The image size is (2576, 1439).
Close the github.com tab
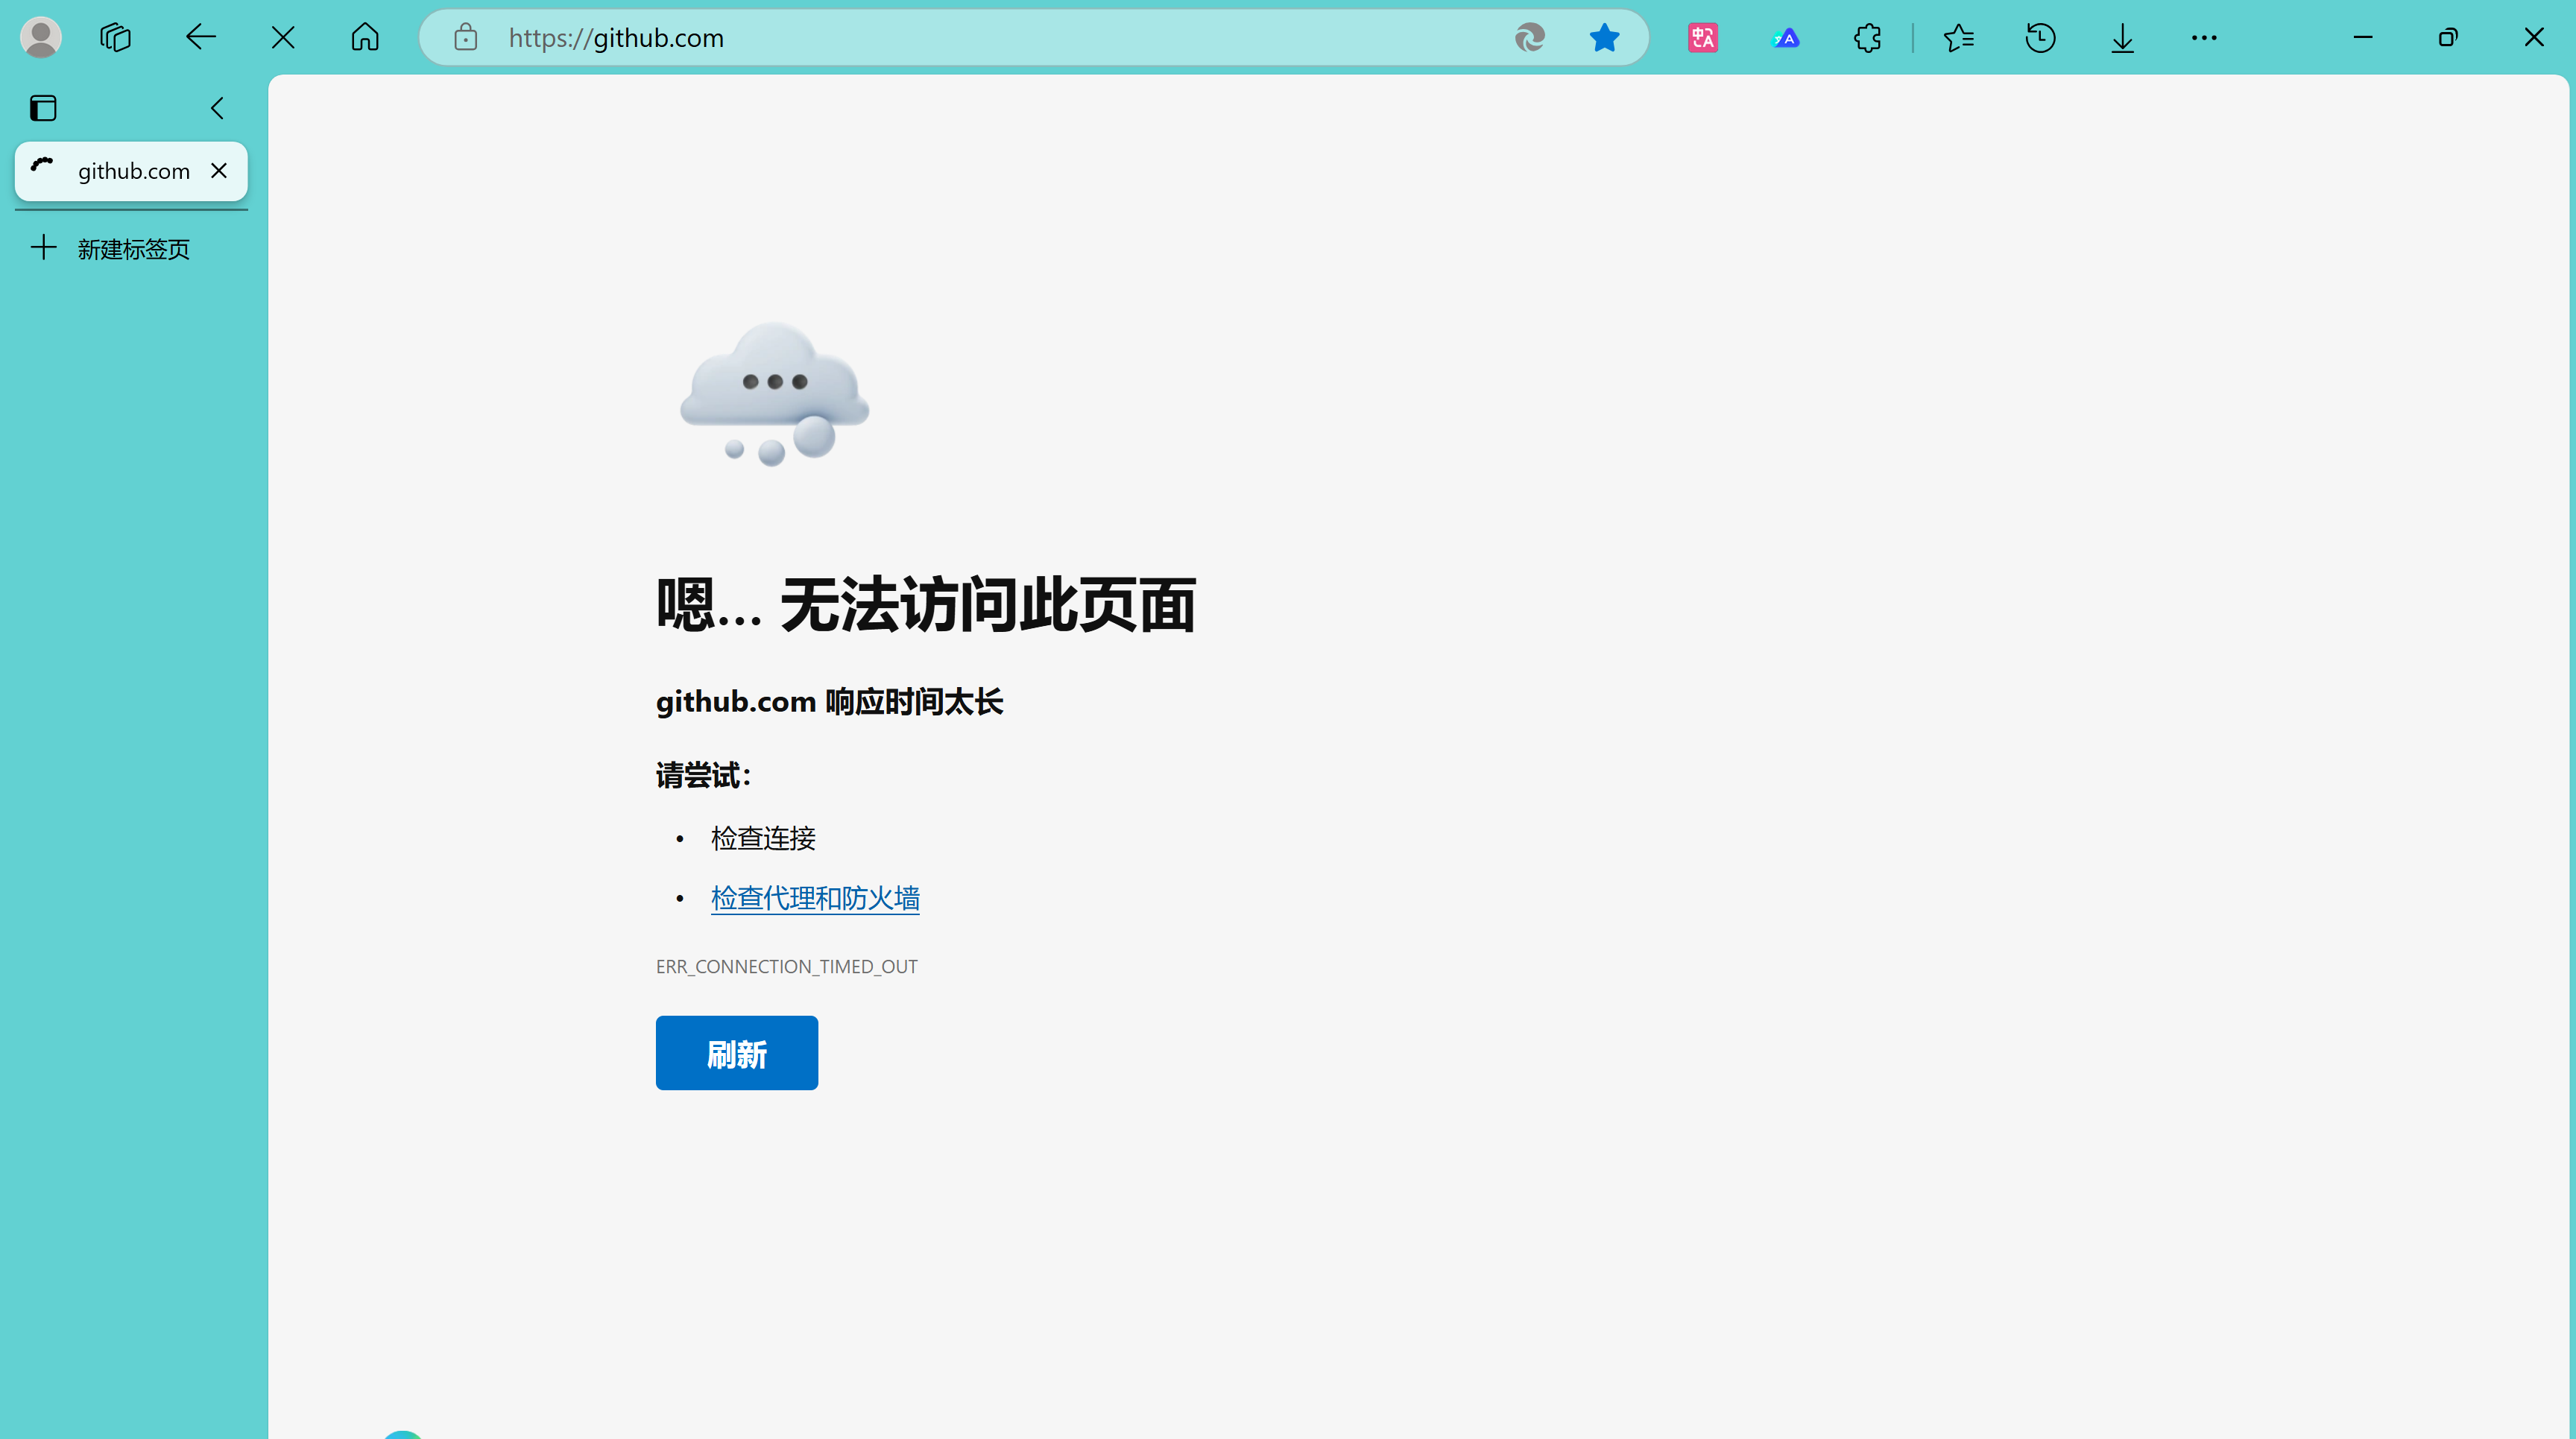coord(219,171)
